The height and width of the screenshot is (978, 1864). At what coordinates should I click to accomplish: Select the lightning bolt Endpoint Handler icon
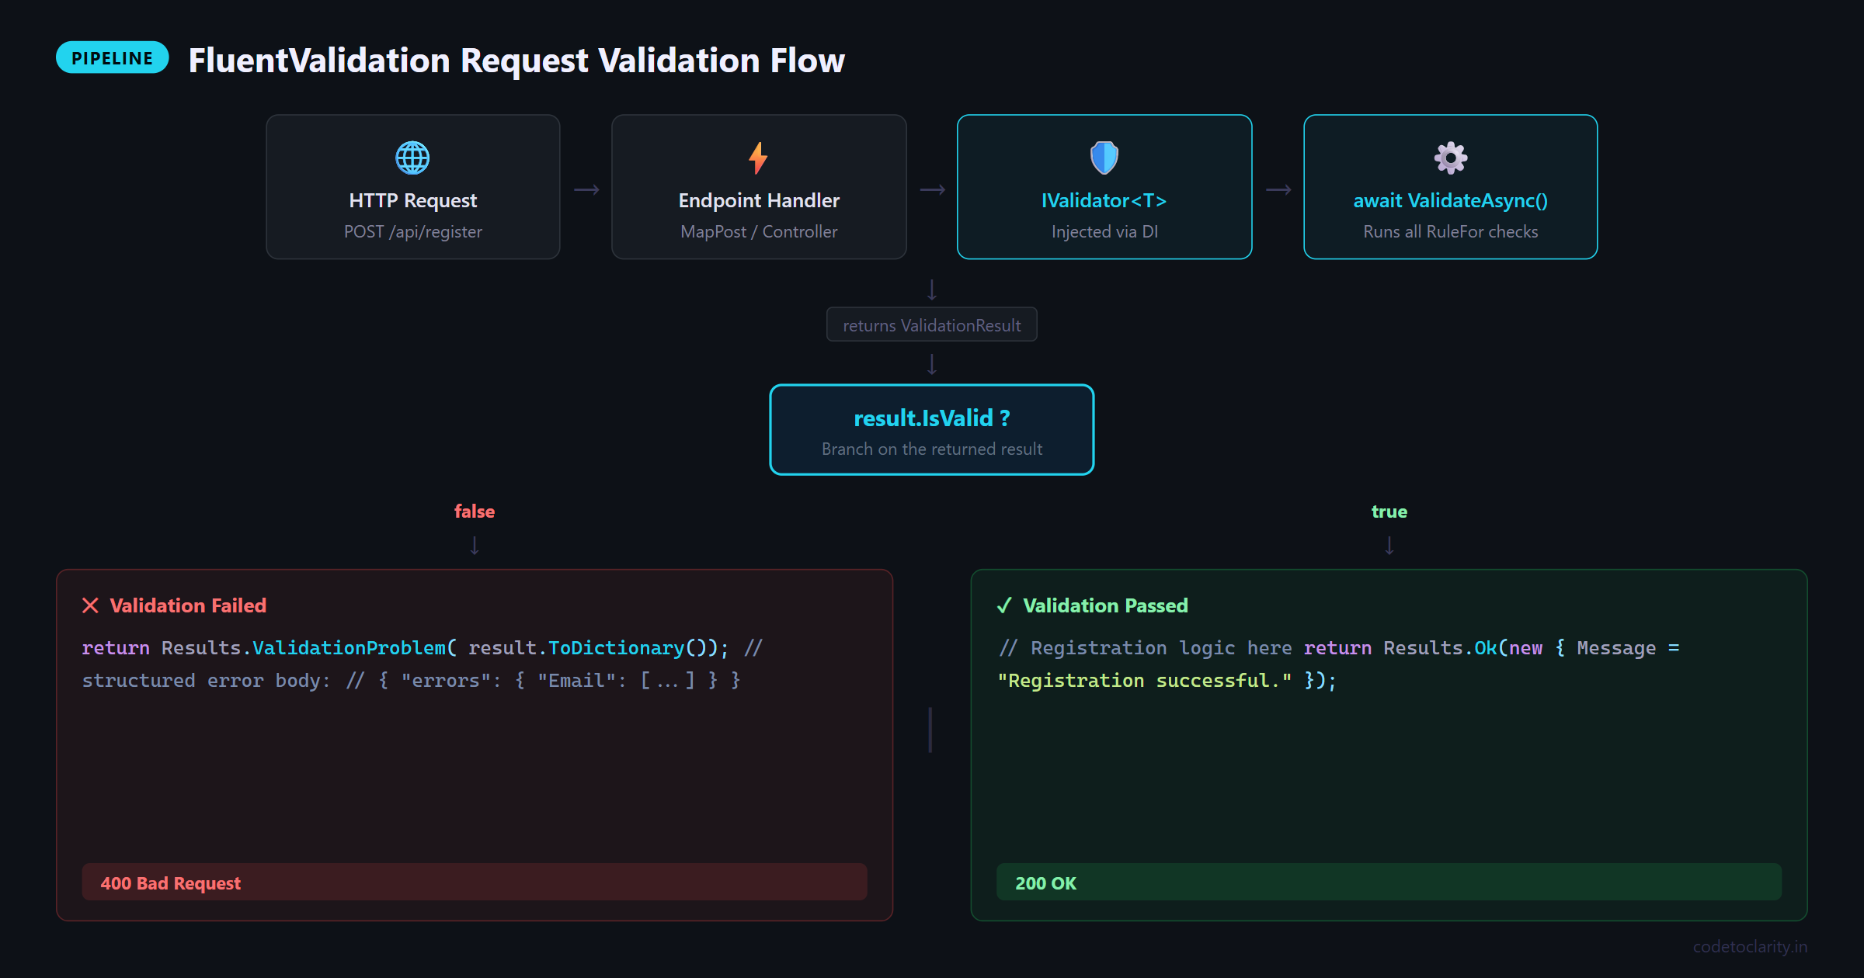pos(759,158)
